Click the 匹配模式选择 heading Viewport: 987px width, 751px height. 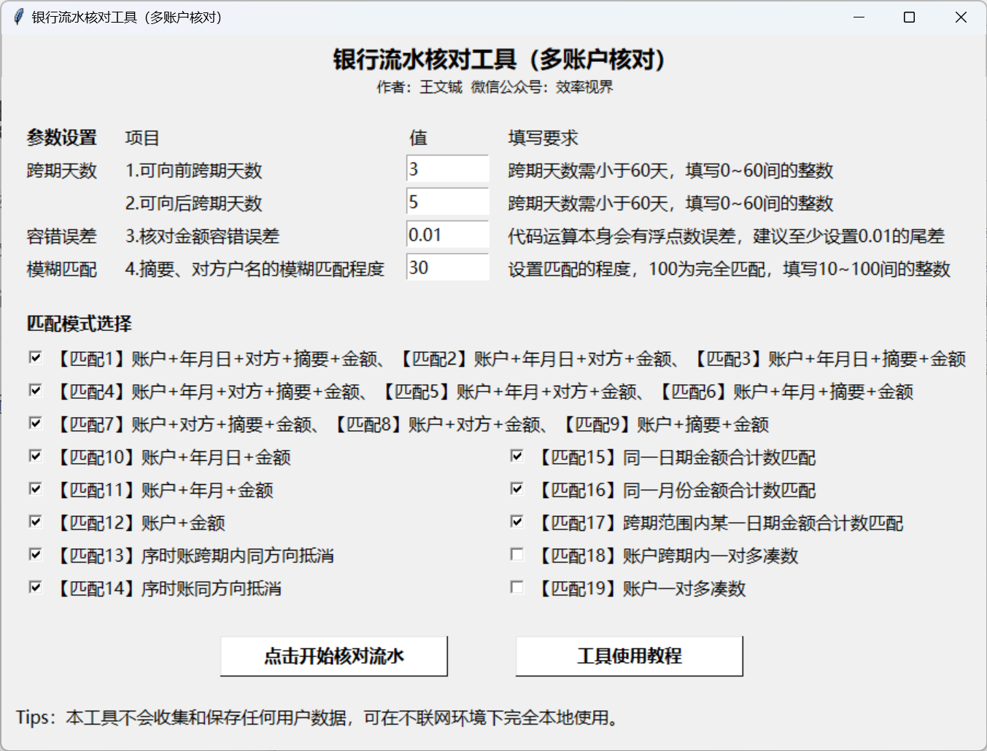click(x=80, y=324)
